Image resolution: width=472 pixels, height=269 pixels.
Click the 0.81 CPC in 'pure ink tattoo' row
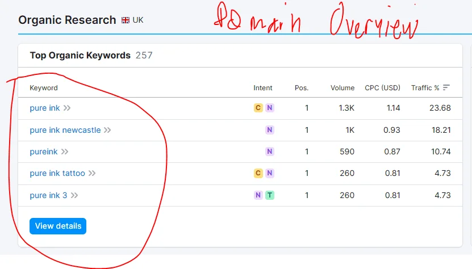pos(392,173)
